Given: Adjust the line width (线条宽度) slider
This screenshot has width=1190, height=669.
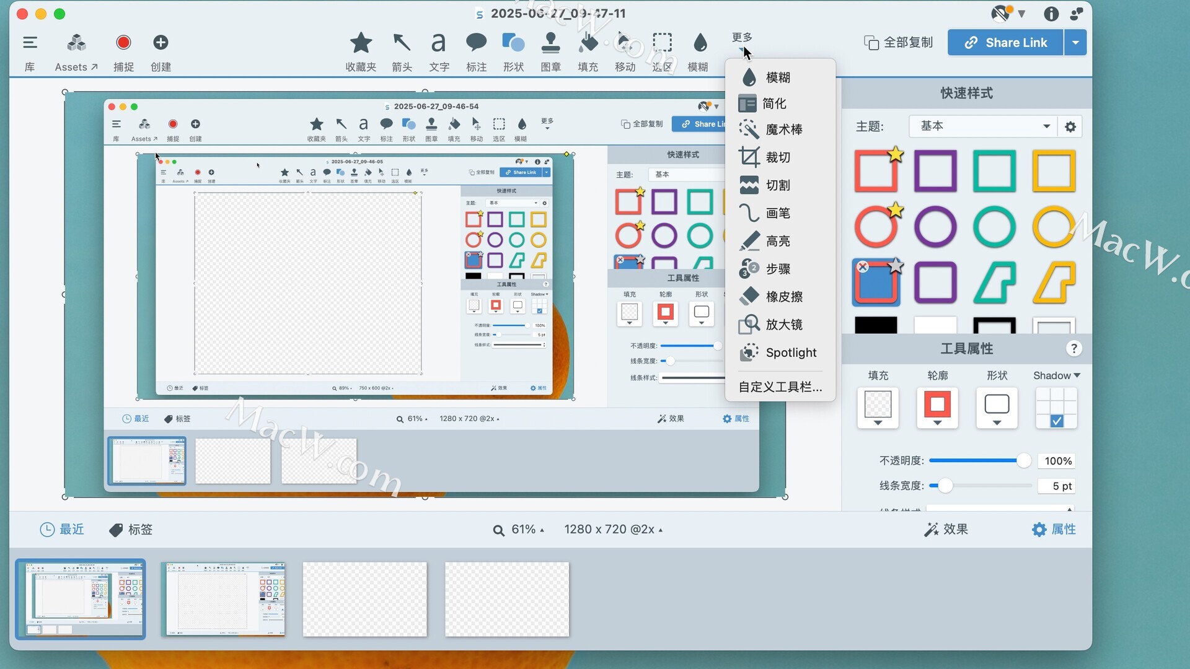Looking at the screenshot, I should (981, 486).
